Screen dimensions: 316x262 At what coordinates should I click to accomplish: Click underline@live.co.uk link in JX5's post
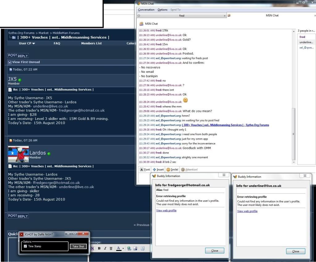pos(51,106)
